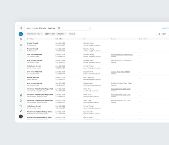Click the Export button

pyautogui.click(x=162, y=34)
